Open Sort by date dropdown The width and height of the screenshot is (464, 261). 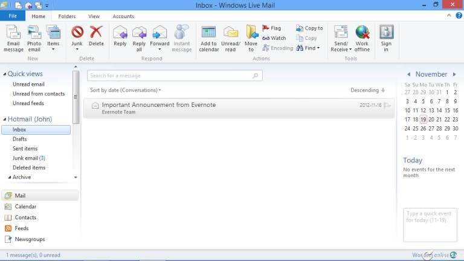pos(125,90)
